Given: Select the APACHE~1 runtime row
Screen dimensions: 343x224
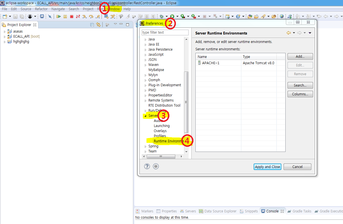Looking at the screenshot, I should [x=240, y=63].
